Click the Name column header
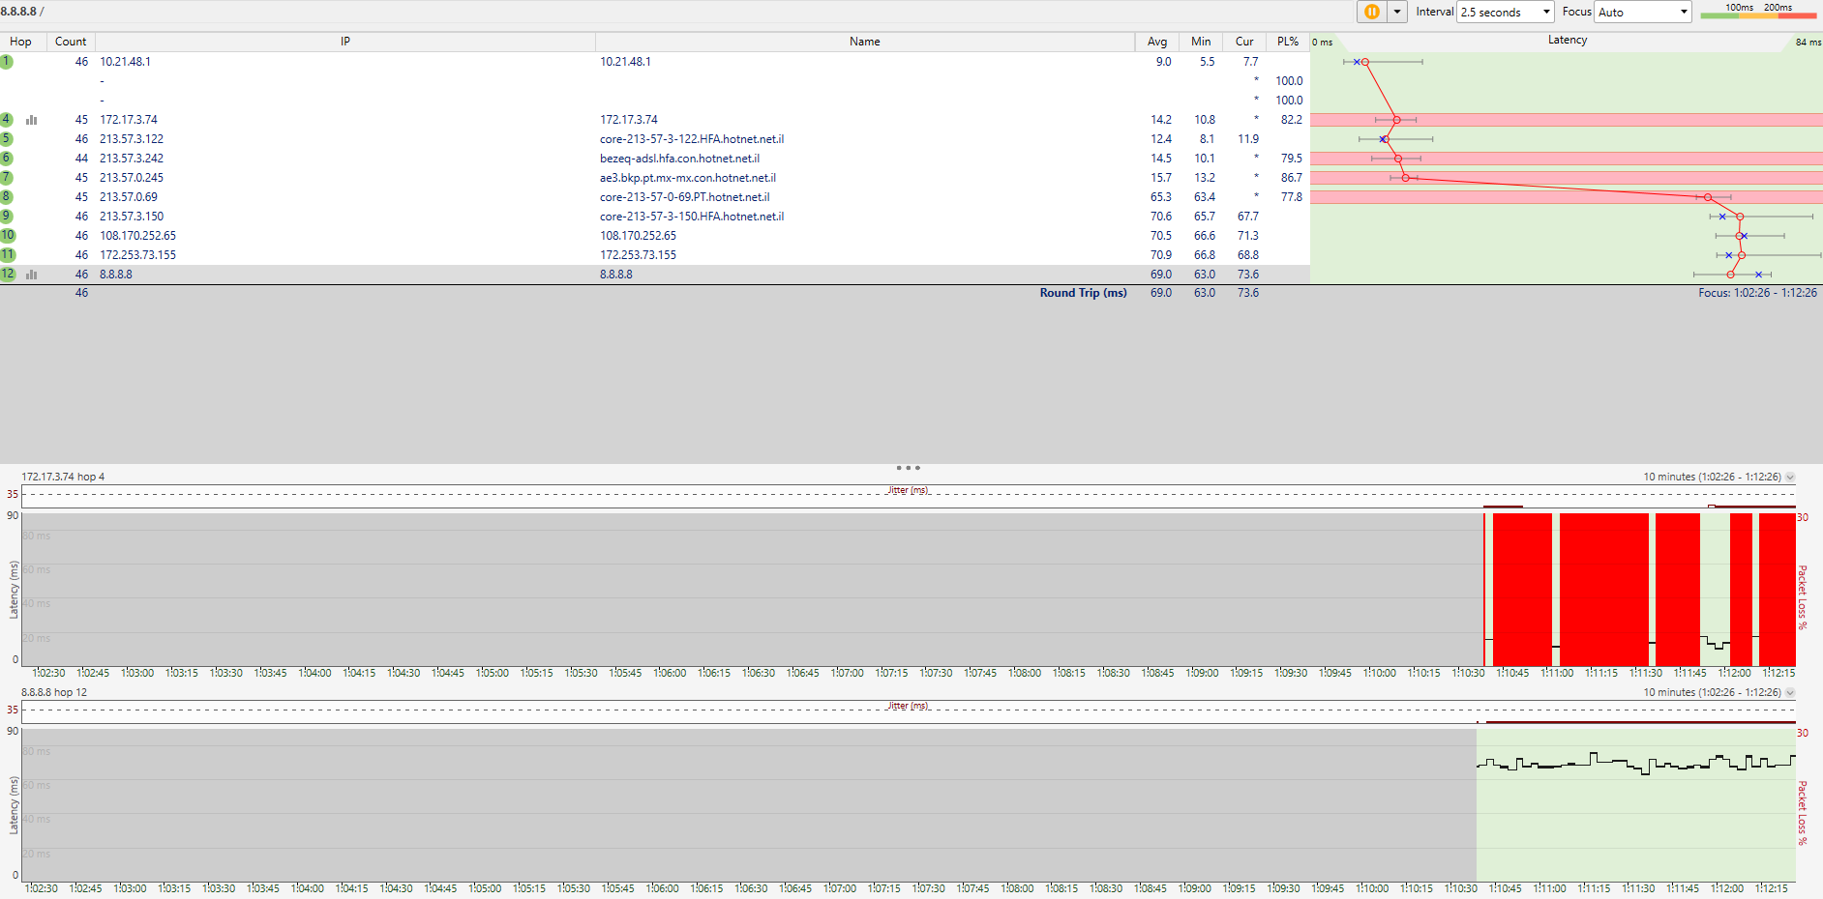 [x=864, y=42]
